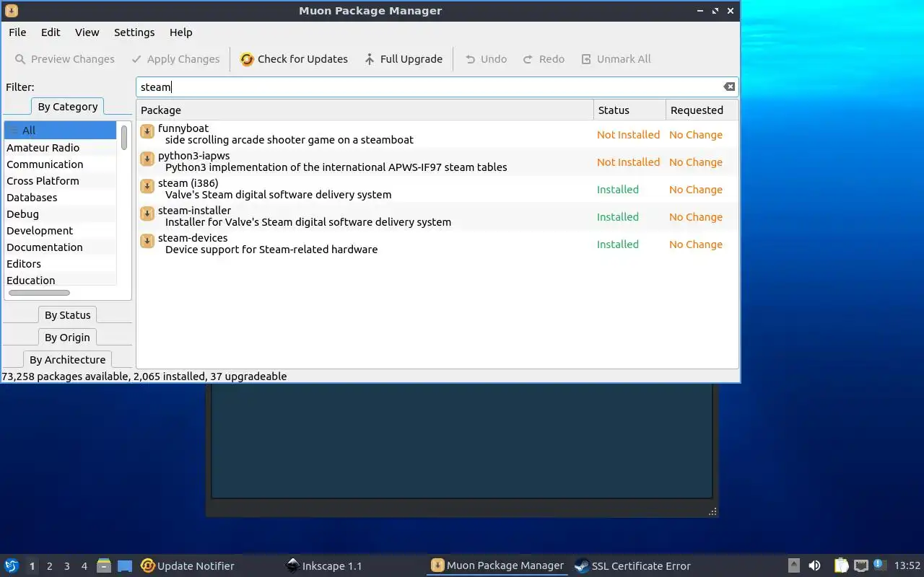The width and height of the screenshot is (924, 577).
Task: Click the category list horizontal scrollbar
Action: (x=39, y=293)
